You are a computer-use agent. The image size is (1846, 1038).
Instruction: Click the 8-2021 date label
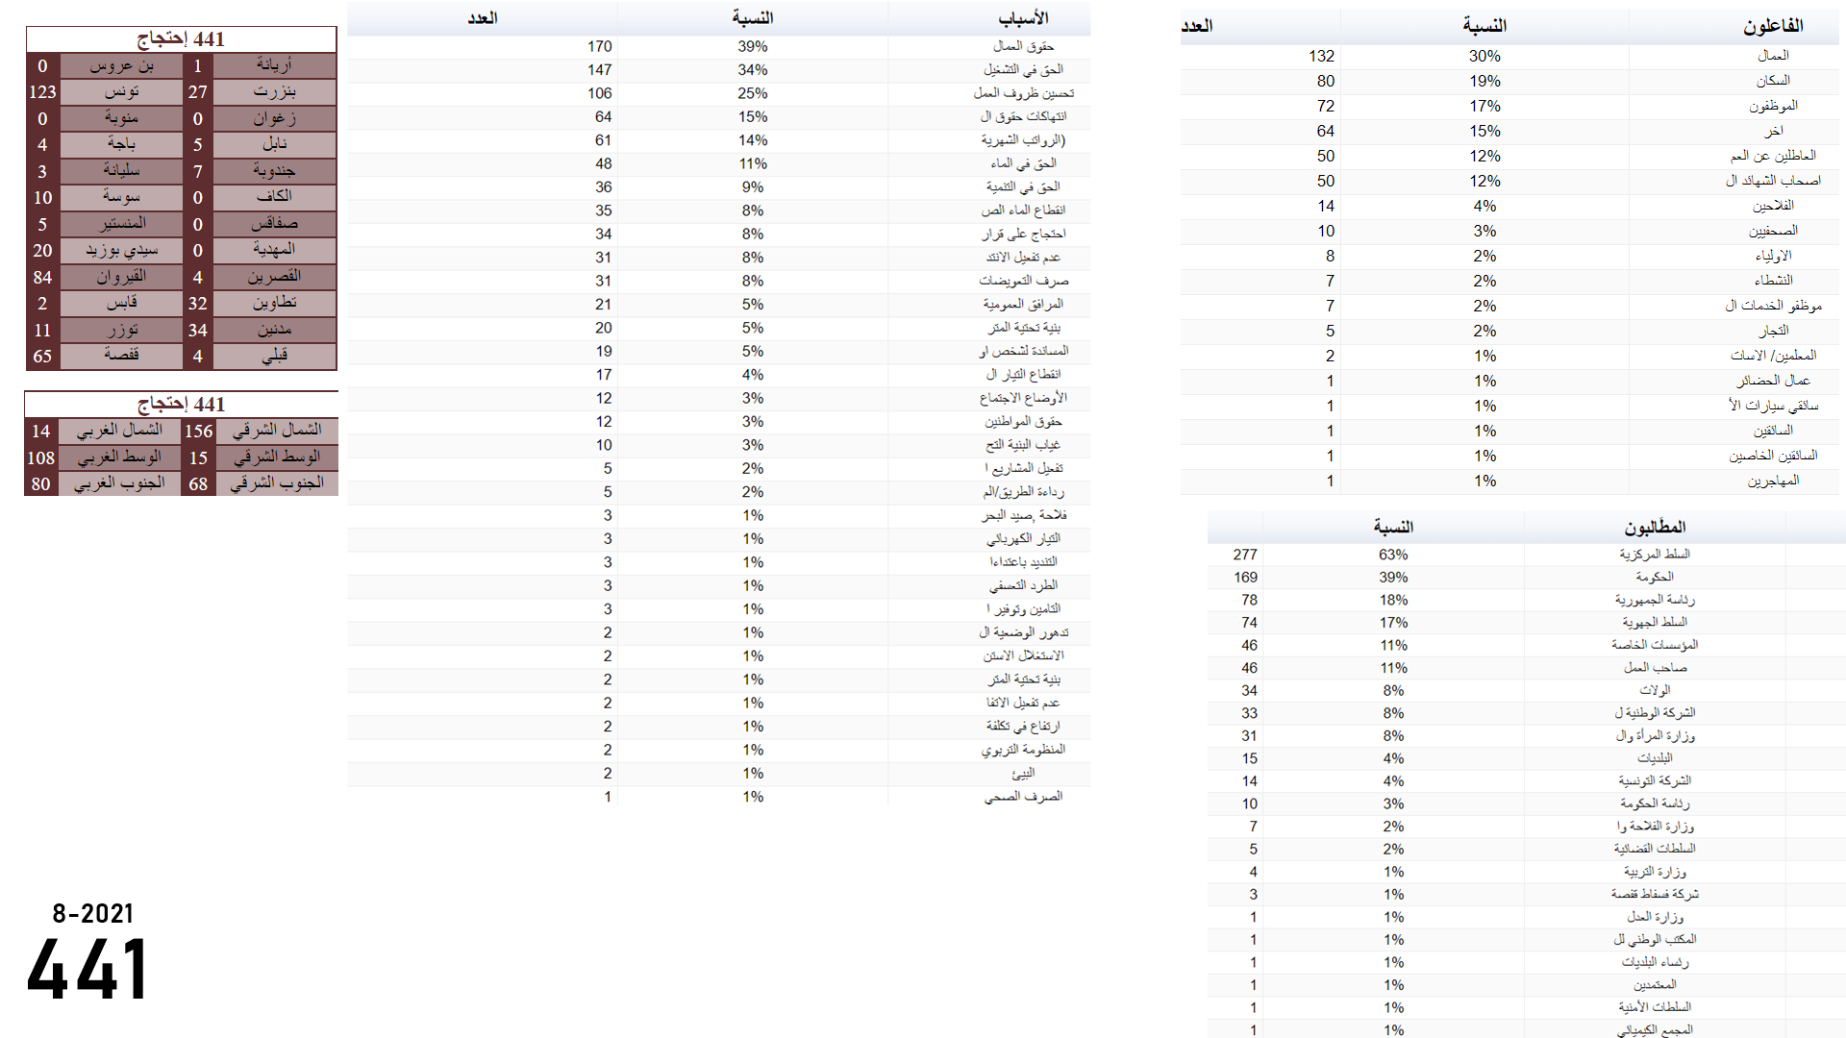[93, 913]
